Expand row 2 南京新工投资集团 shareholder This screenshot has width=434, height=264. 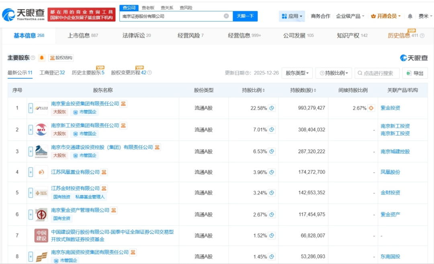[x=31, y=129]
